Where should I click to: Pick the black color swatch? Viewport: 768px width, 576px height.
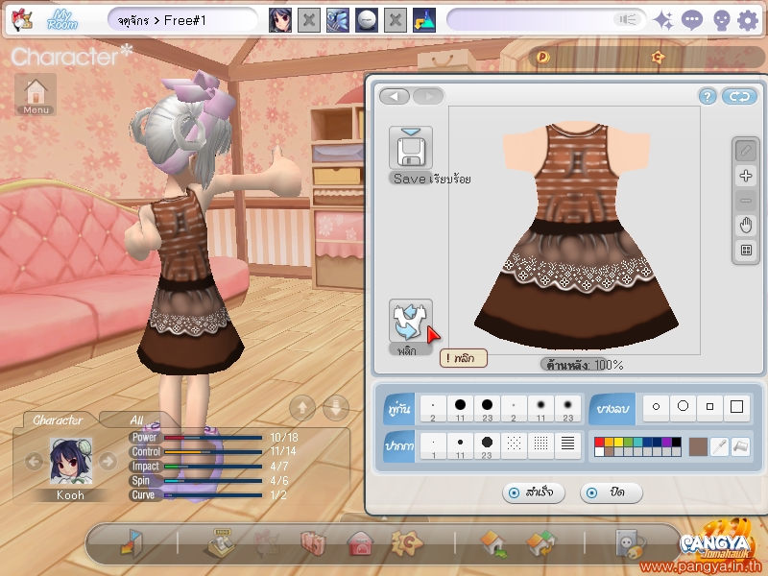(x=676, y=443)
